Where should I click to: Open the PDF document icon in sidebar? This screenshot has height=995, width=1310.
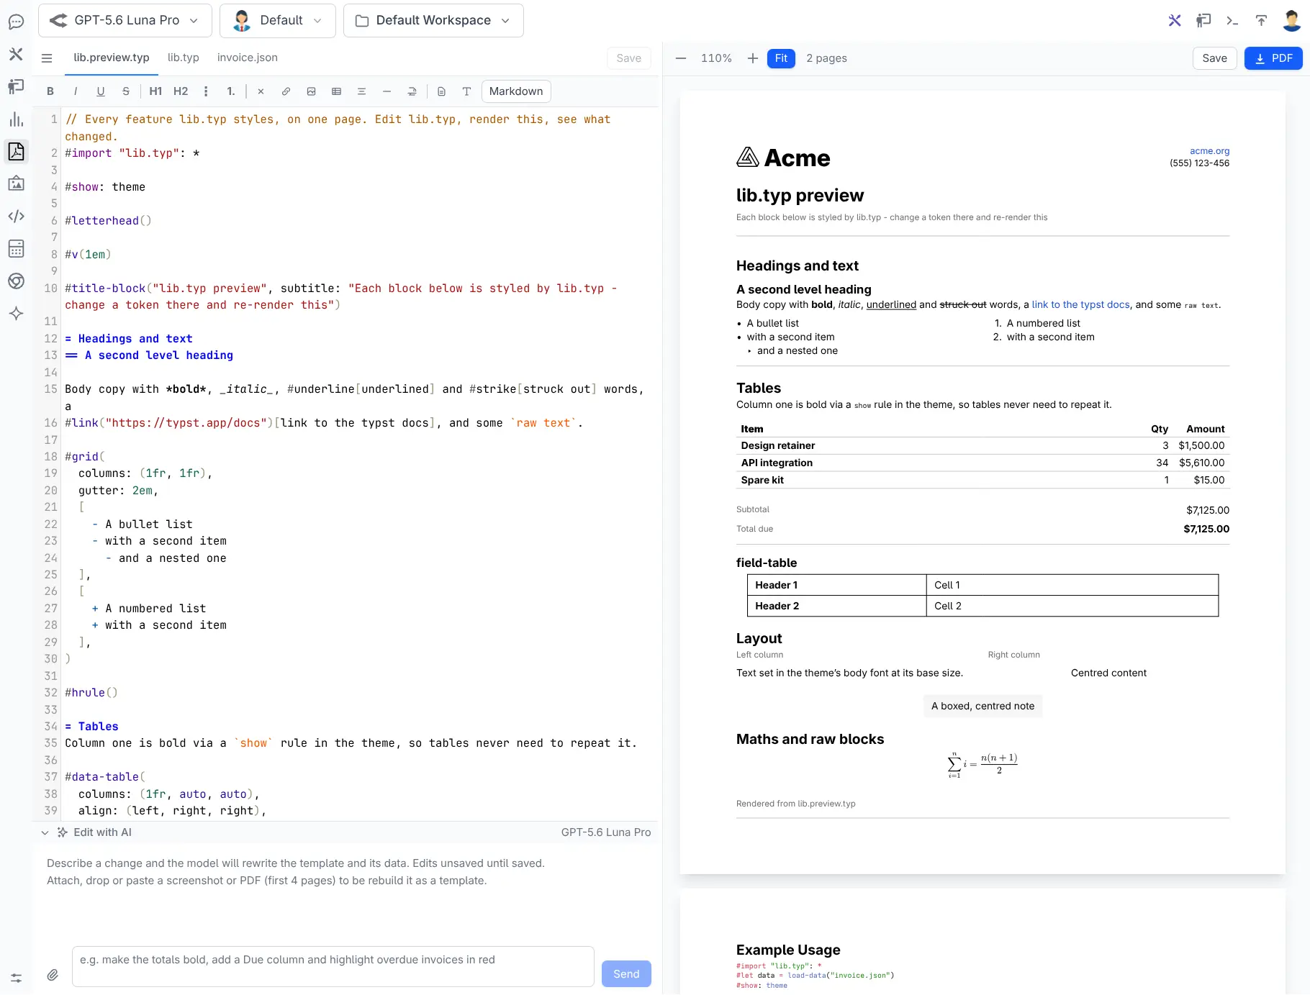point(17,152)
